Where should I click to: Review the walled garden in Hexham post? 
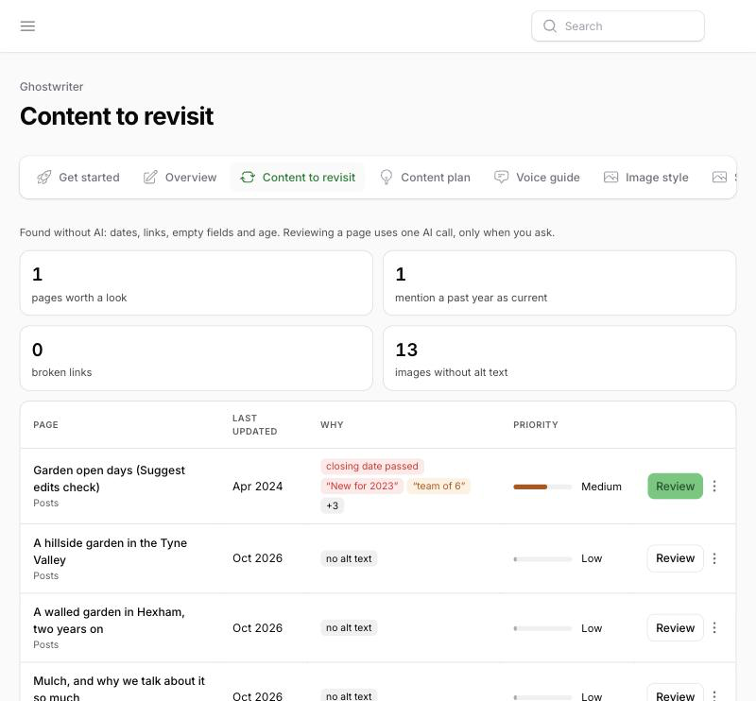click(x=675, y=627)
